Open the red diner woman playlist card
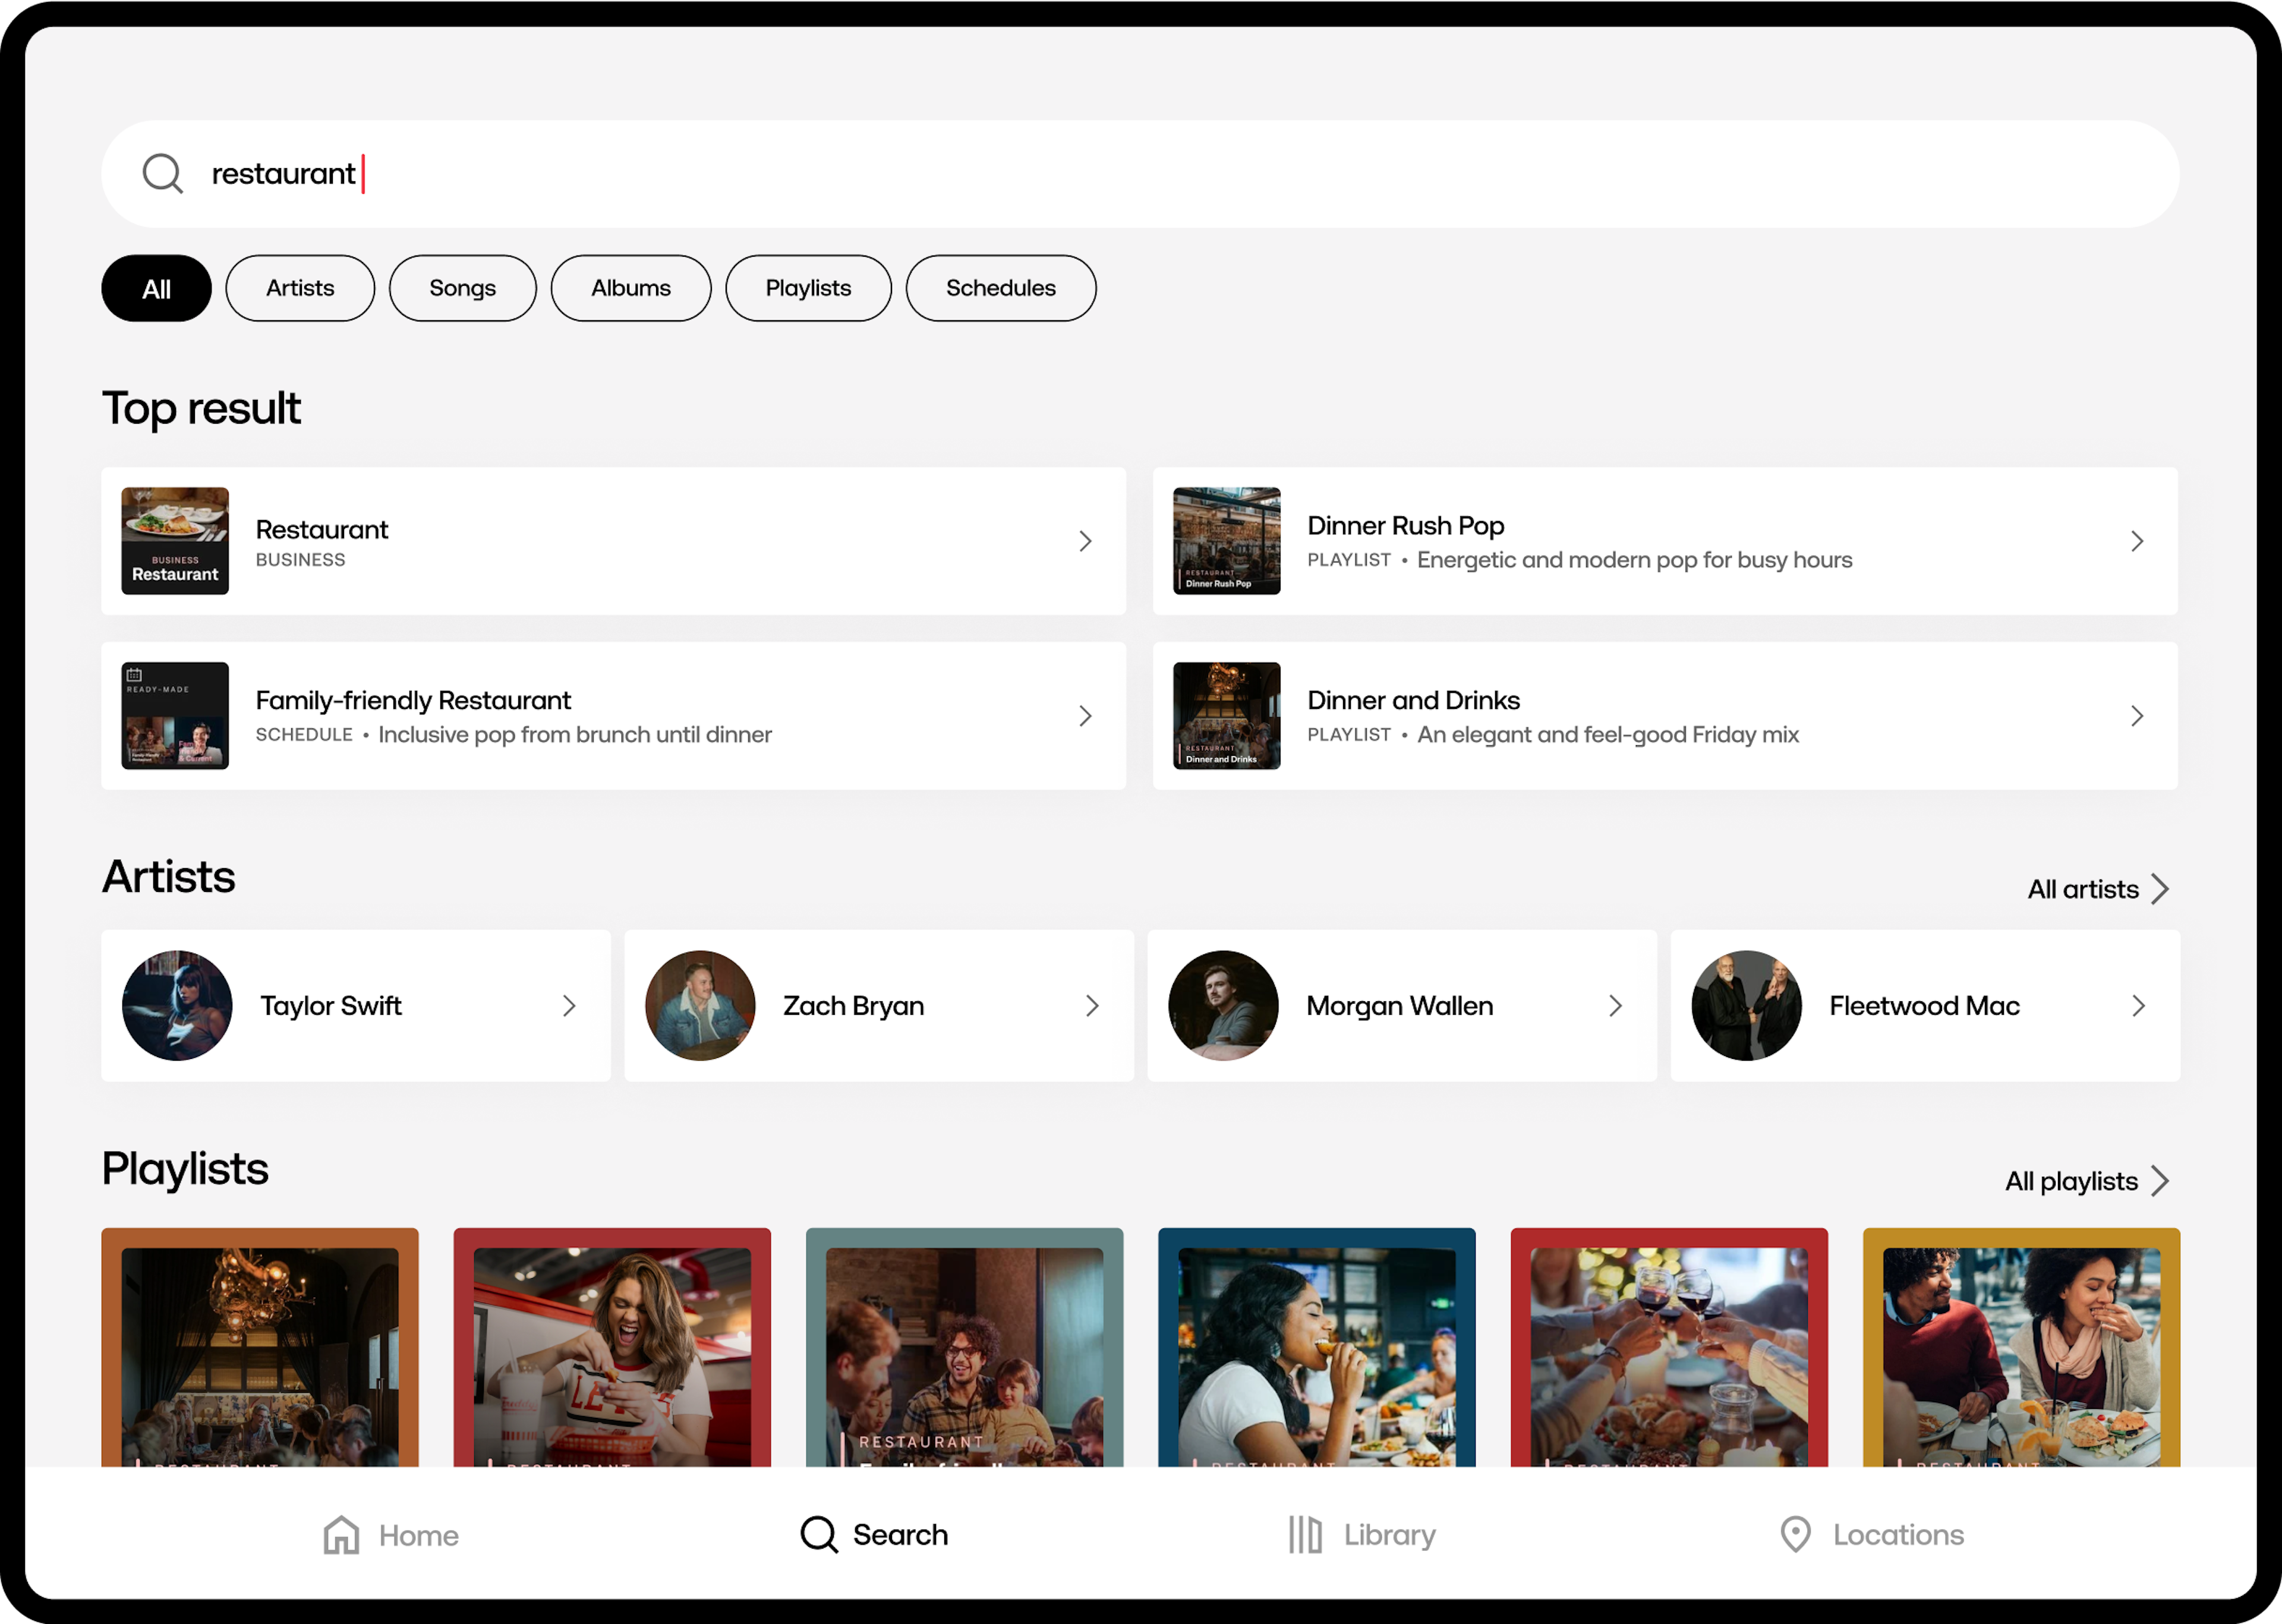Image resolution: width=2282 pixels, height=1624 pixels. coord(612,1347)
